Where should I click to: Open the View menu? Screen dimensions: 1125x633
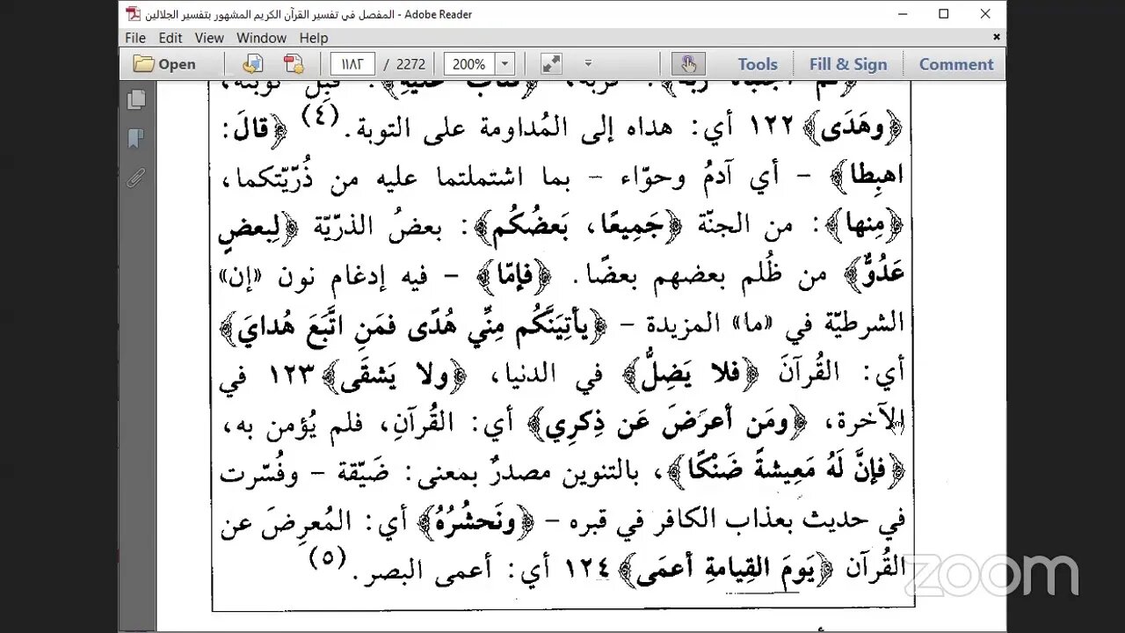209,38
